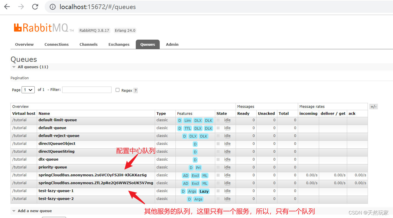The image size is (393, 218).
Task: Open springCloudBus.anonymous.2s6VCOyFS2iH queue
Action: point(93,175)
